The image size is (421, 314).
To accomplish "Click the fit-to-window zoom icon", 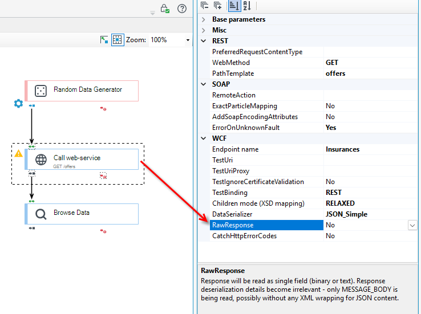I will [x=104, y=40].
